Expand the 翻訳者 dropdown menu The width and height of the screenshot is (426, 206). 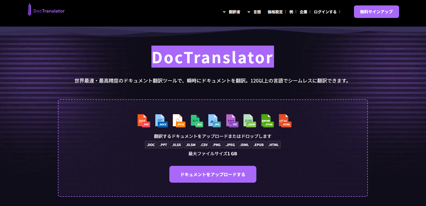click(234, 12)
